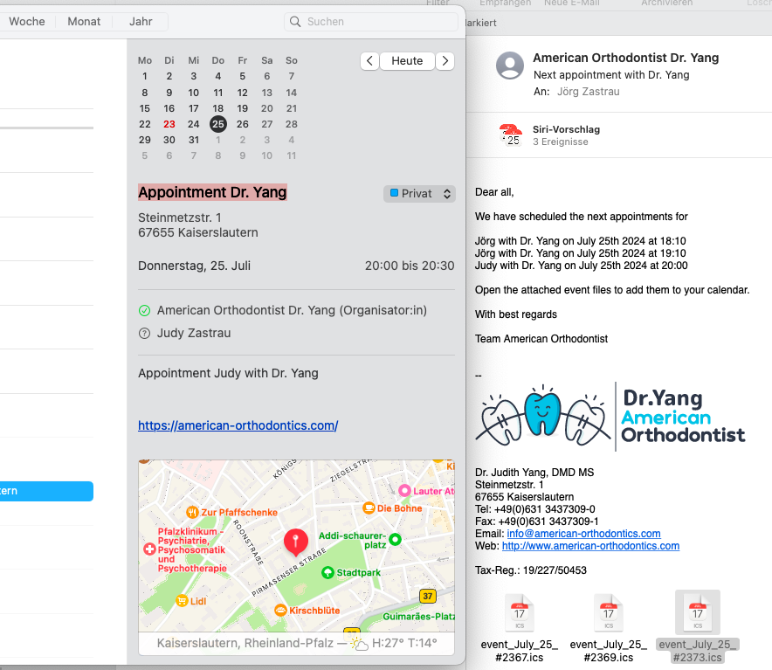Click the sender avatar in Mail
The image size is (772, 670).
click(x=510, y=66)
